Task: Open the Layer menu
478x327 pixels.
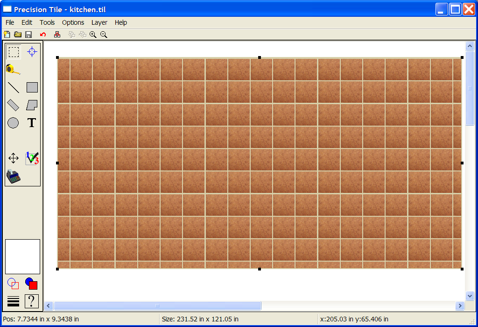Action: pos(99,22)
